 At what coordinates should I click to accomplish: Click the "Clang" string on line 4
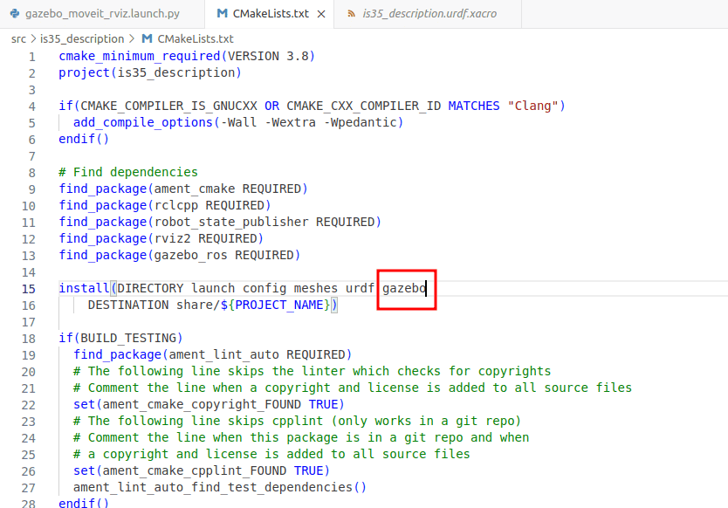[x=532, y=106]
